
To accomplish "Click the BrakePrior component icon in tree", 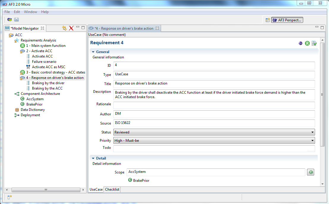I will pyautogui.click(x=23, y=104).
